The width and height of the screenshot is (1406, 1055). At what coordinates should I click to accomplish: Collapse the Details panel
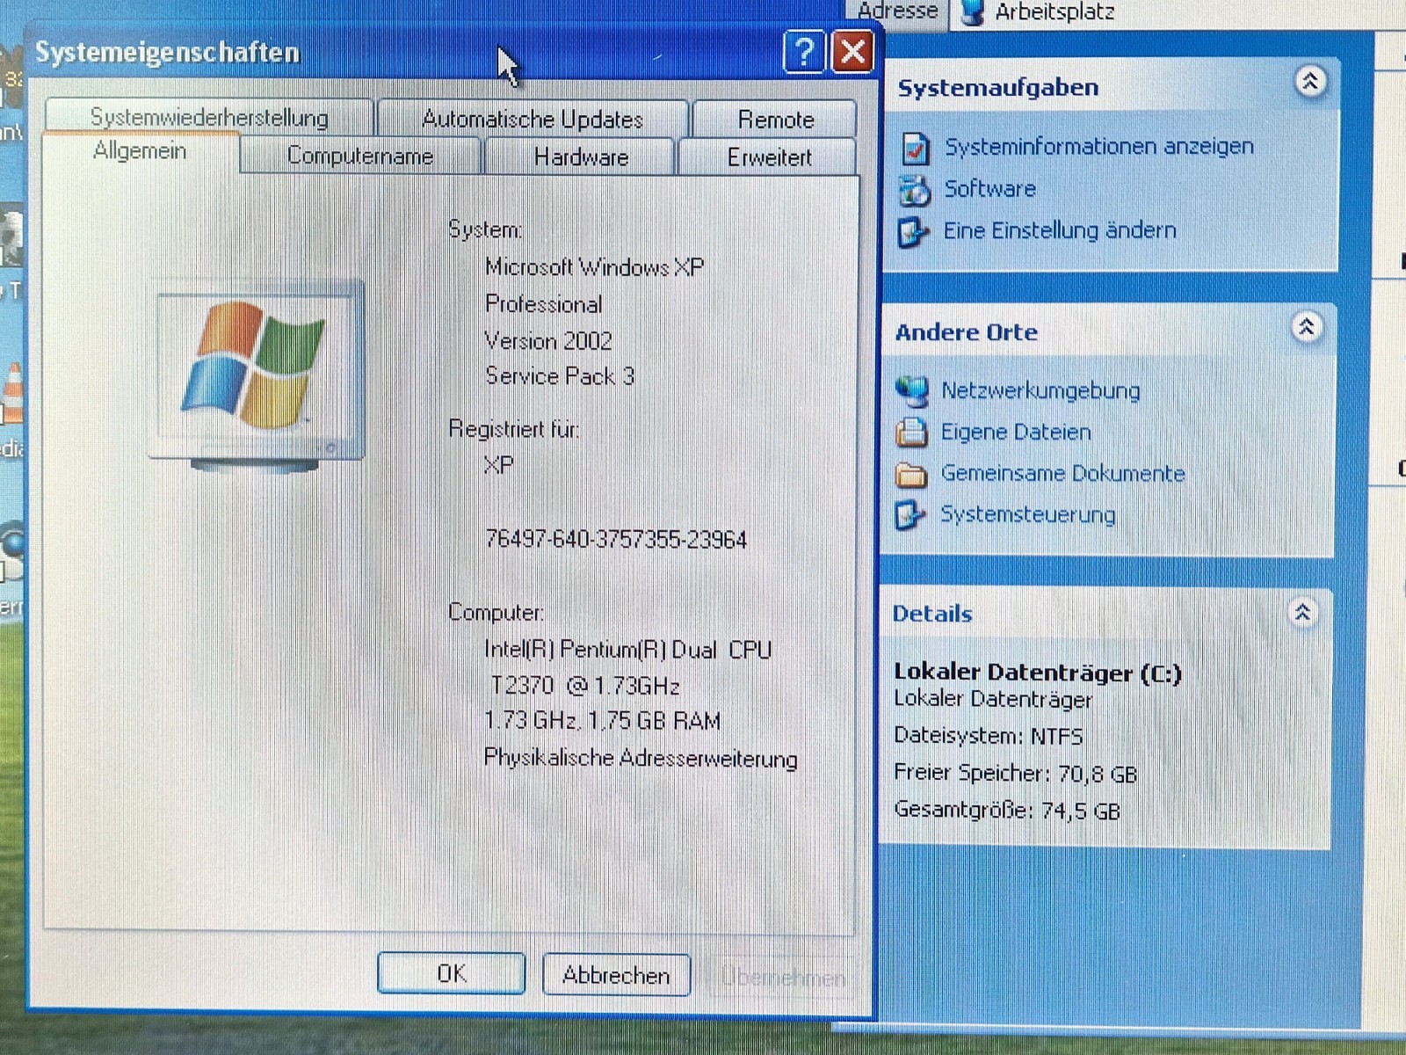1302,612
